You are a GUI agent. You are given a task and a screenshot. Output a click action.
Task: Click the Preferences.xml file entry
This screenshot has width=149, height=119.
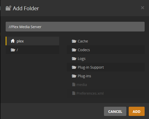click(106, 93)
